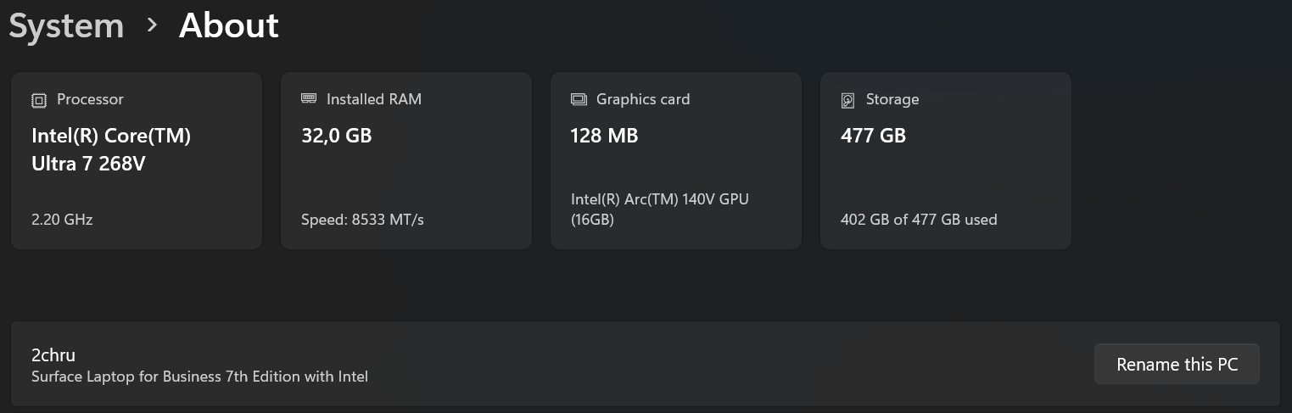
Task: Click the Processor chip icon
Action: pyautogui.click(x=39, y=100)
